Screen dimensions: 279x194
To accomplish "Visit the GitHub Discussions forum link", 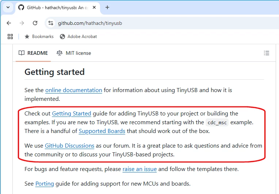I will pos(69,146).
